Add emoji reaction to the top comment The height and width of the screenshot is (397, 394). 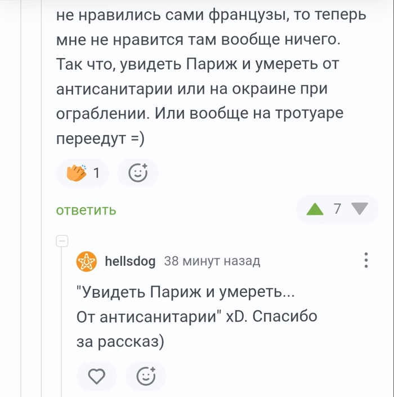tap(138, 174)
